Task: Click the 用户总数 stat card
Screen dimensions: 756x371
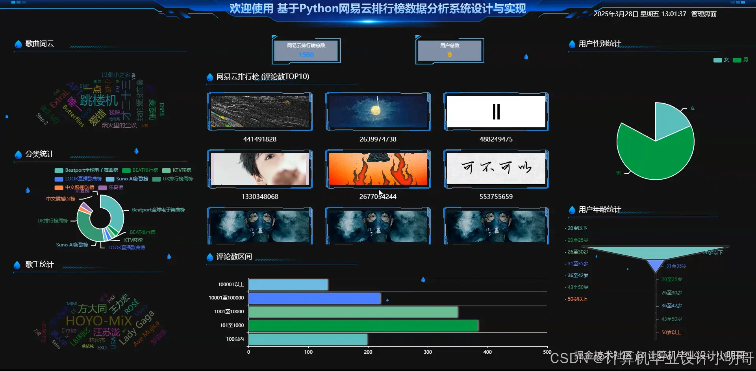Action: pos(450,50)
